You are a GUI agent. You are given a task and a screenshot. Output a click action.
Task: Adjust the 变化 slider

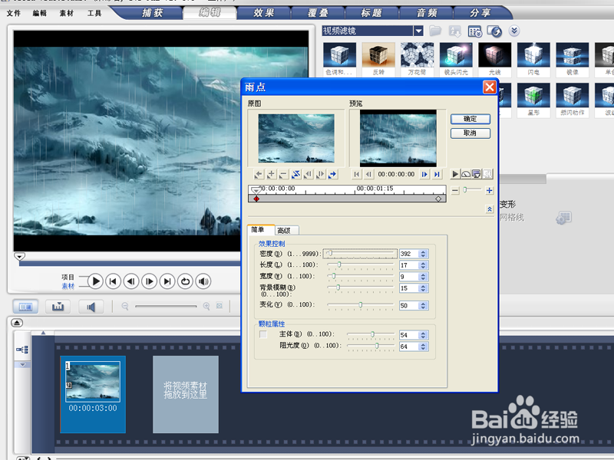pos(360,305)
